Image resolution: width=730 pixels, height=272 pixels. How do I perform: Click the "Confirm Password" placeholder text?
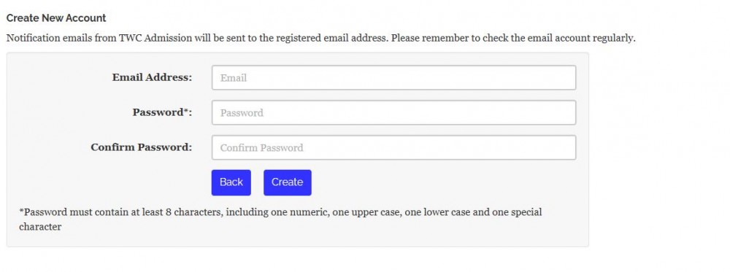(x=261, y=148)
